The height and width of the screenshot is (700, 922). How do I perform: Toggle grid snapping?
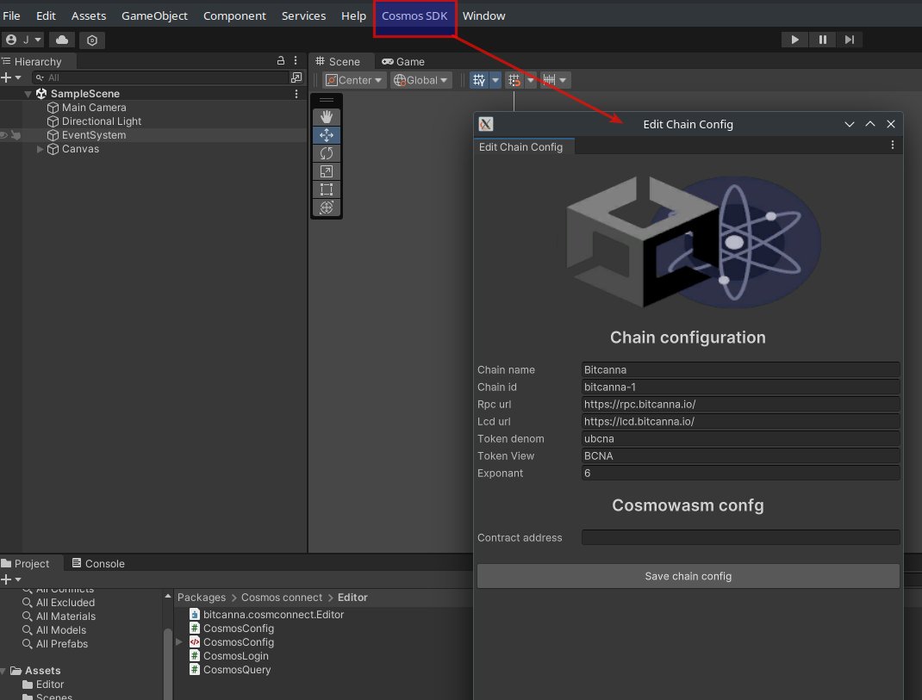point(514,80)
